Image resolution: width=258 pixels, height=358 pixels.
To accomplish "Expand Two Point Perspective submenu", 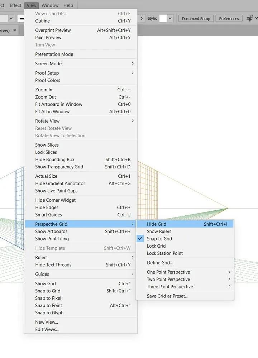I will click(x=185, y=280).
